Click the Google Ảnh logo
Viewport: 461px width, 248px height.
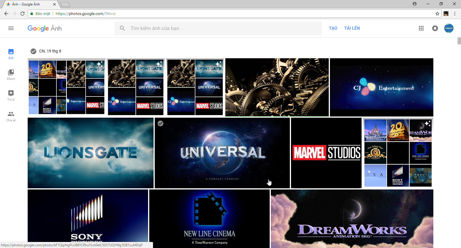[x=45, y=28]
